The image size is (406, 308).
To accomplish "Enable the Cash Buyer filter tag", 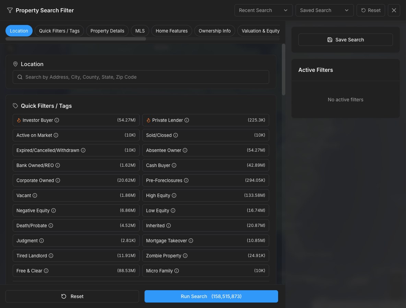I will point(206,165).
